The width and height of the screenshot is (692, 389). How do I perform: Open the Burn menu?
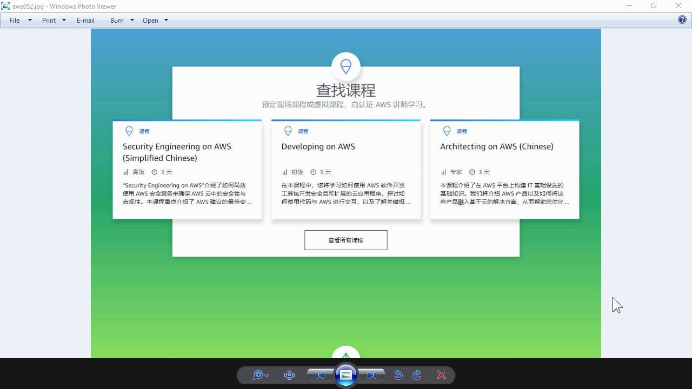click(116, 20)
